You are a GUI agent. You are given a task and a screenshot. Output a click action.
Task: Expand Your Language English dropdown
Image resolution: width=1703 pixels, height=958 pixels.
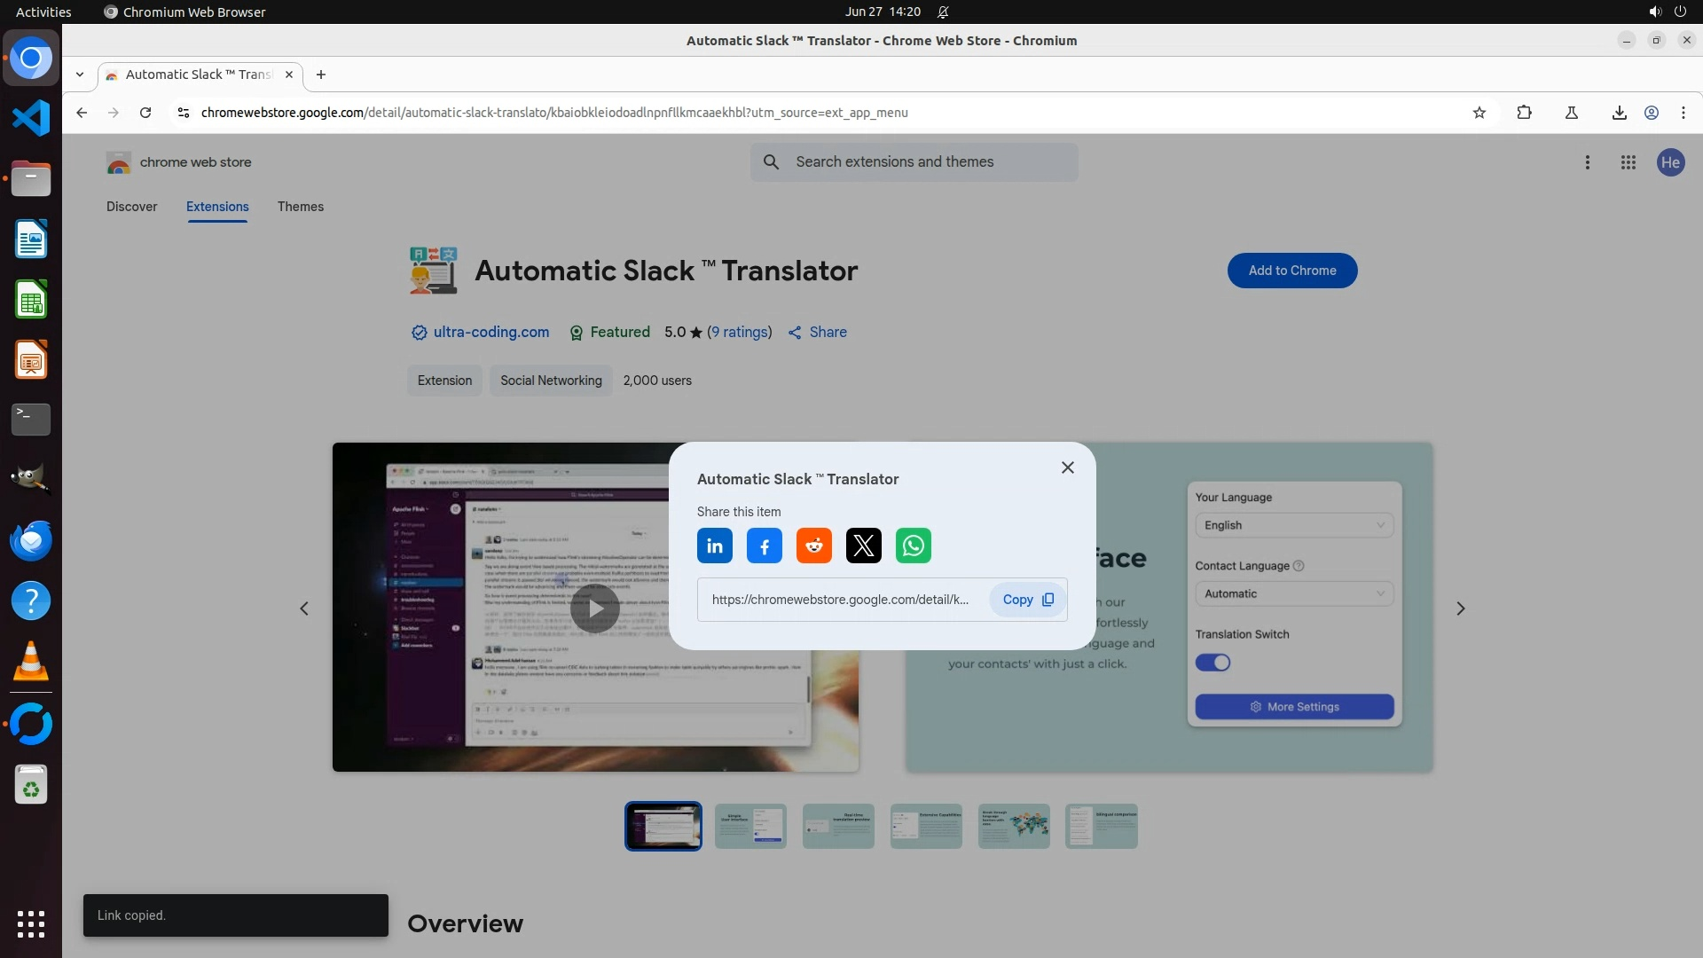click(x=1293, y=525)
